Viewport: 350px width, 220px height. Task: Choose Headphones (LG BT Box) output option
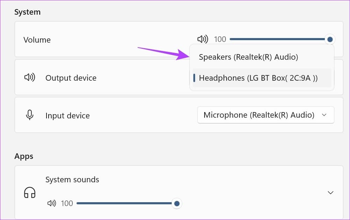coord(258,78)
